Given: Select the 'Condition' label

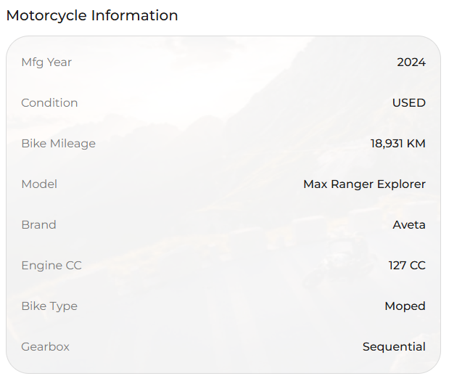Looking at the screenshot, I should coord(49,103).
